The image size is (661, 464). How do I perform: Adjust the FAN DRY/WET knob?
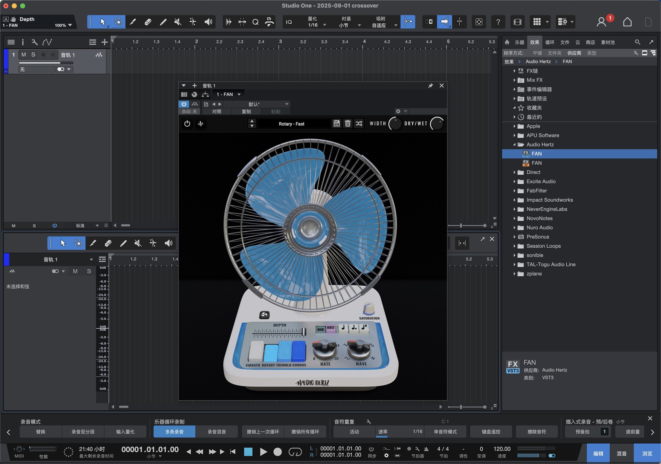pos(437,123)
